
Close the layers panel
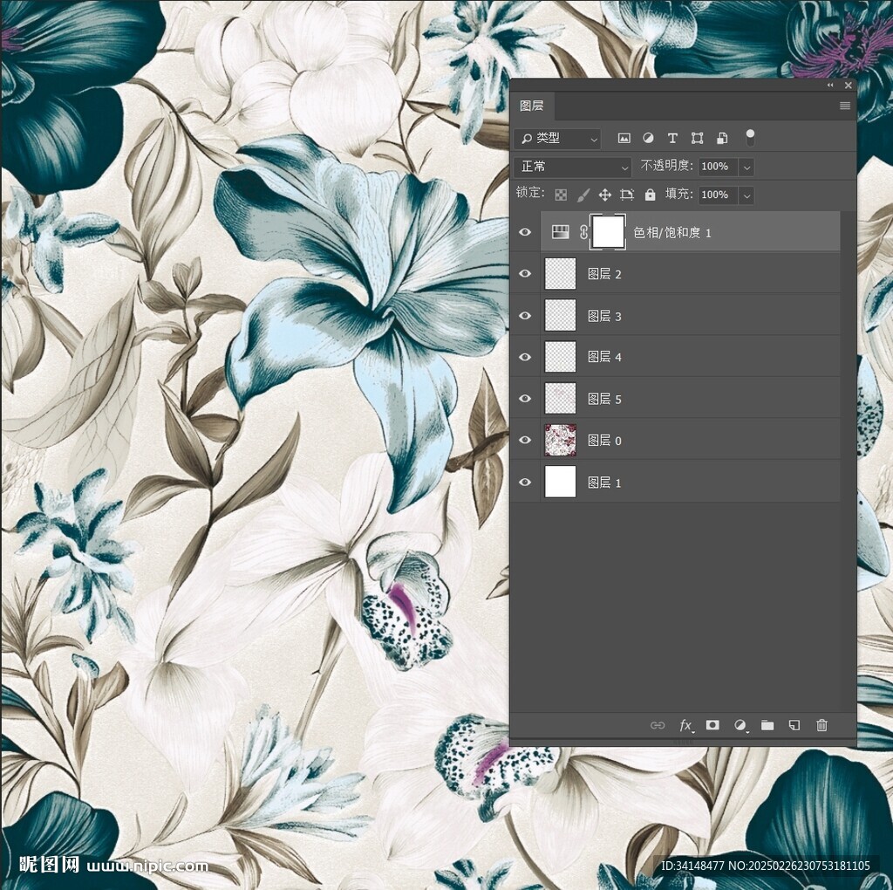click(848, 86)
